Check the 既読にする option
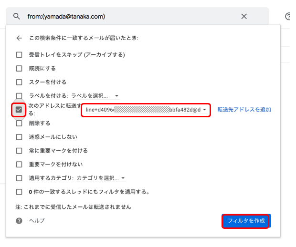Viewport: 296px width, 247px height. point(19,69)
